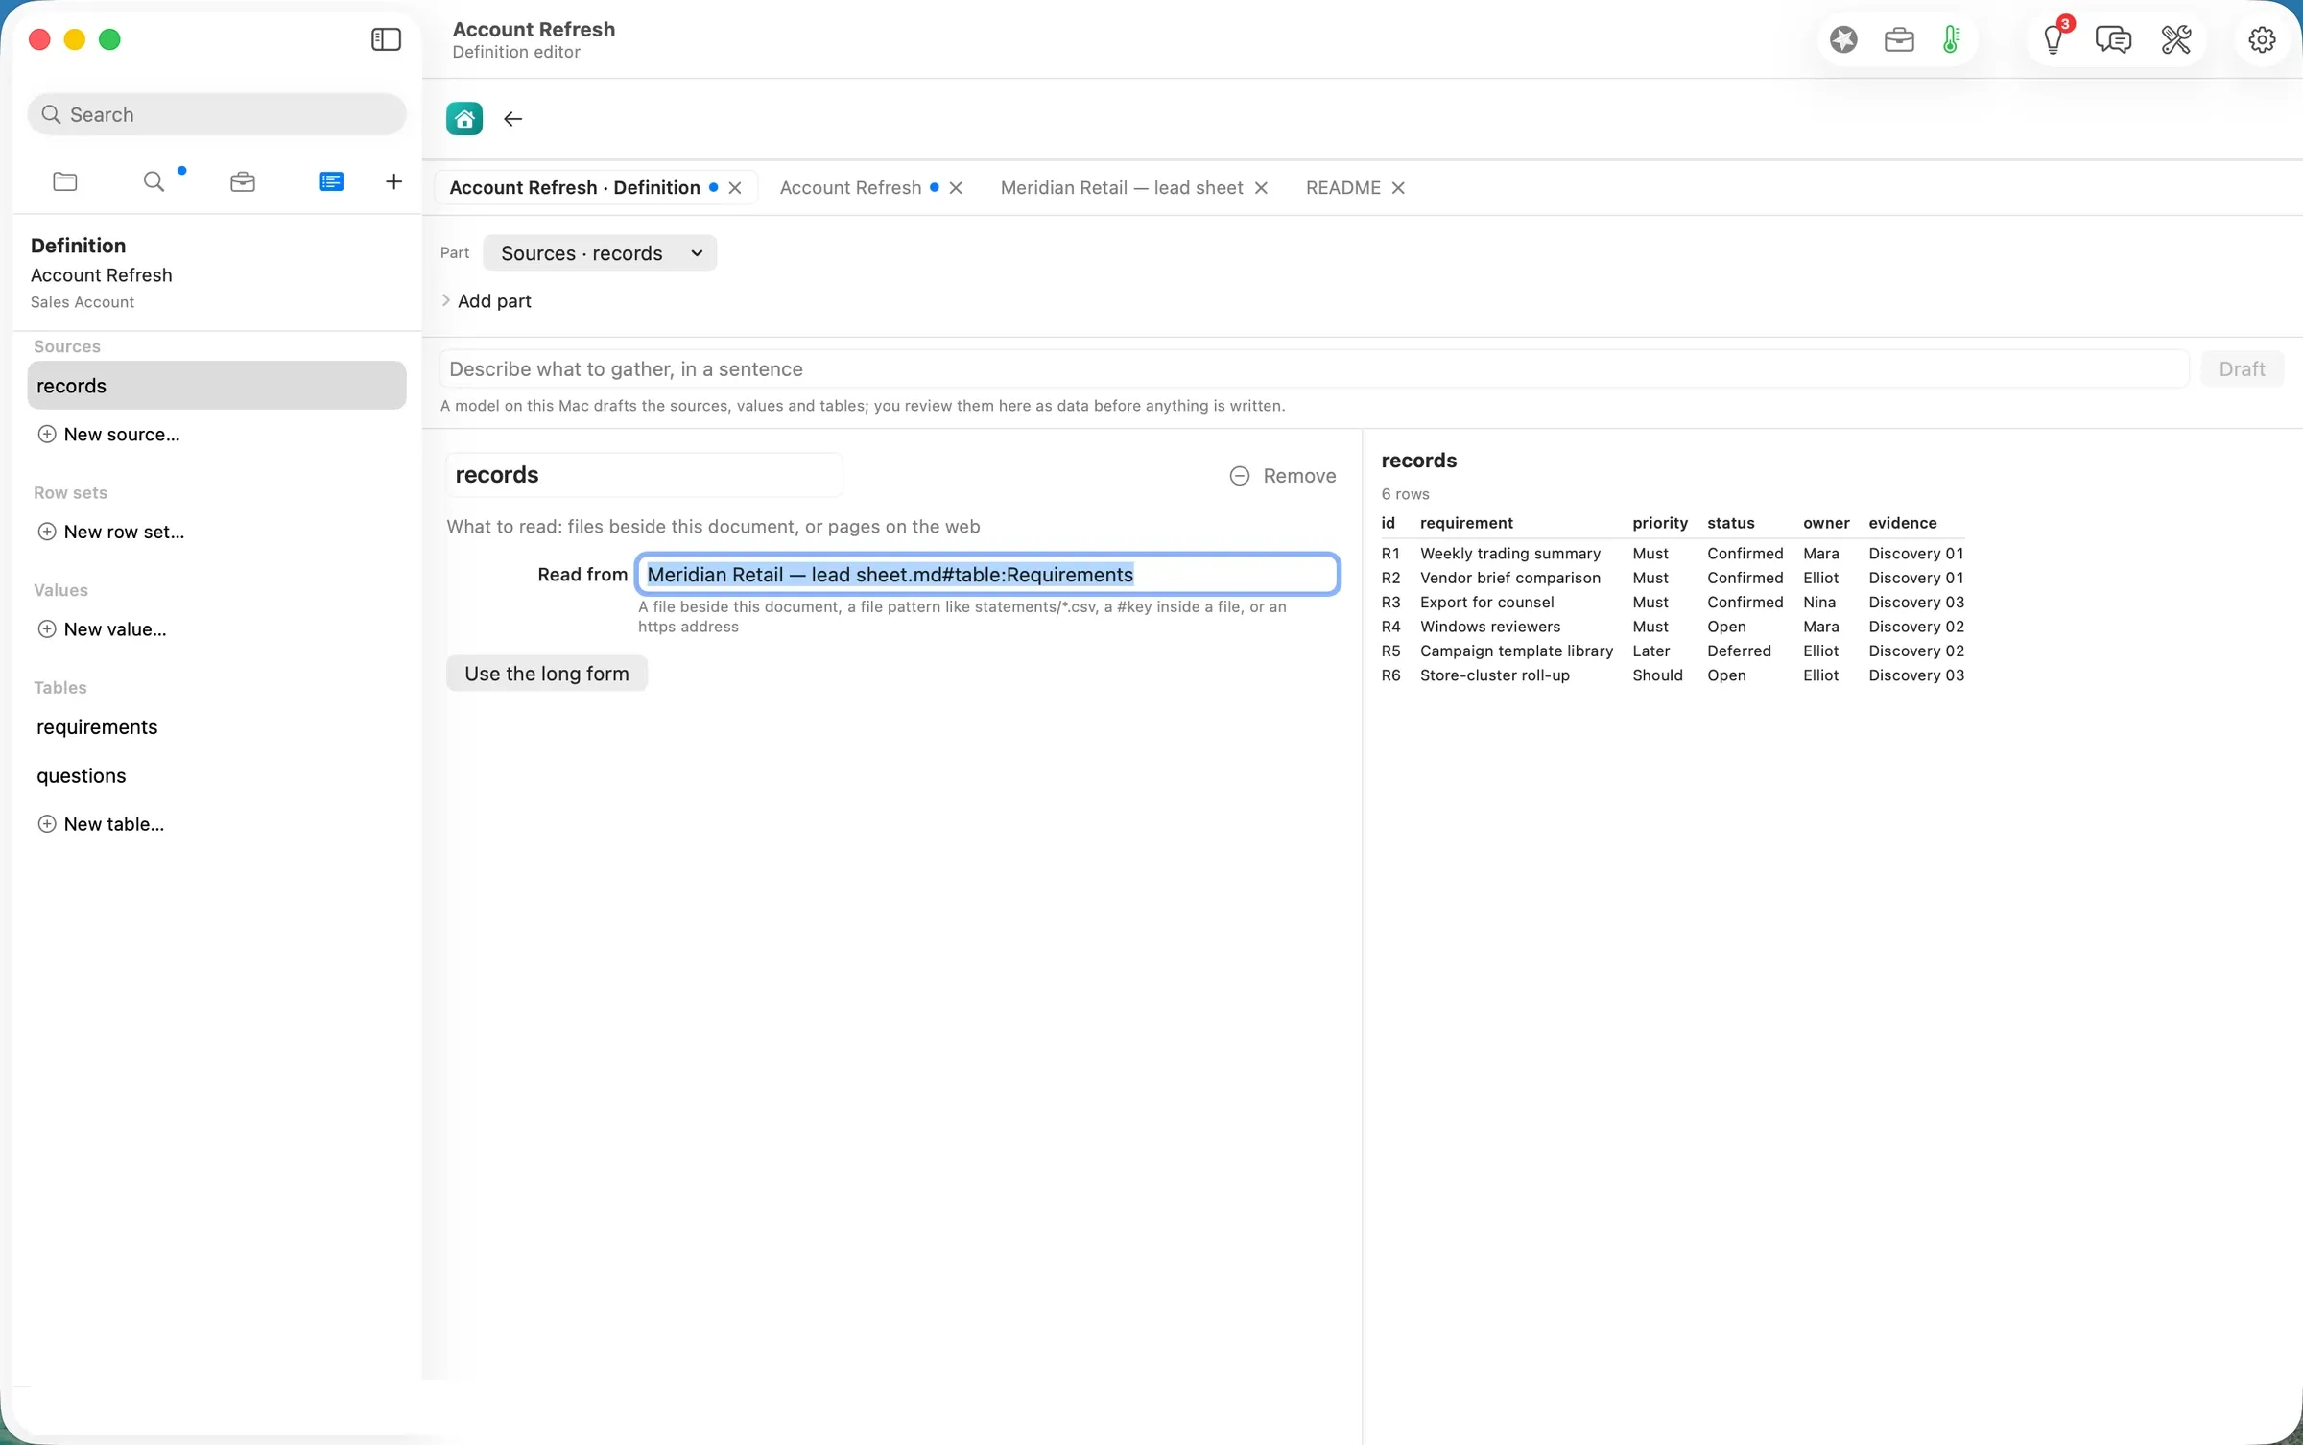
Task: Switch to Meridian Retail — lead sheet tab
Action: [1121, 188]
